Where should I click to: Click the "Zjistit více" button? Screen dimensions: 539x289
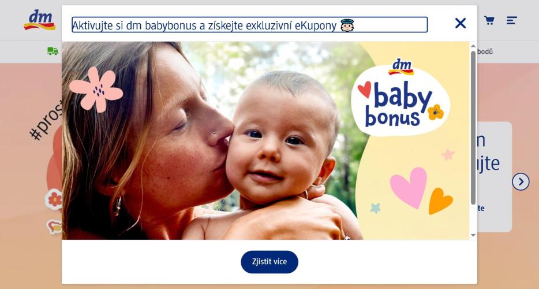pos(269,262)
